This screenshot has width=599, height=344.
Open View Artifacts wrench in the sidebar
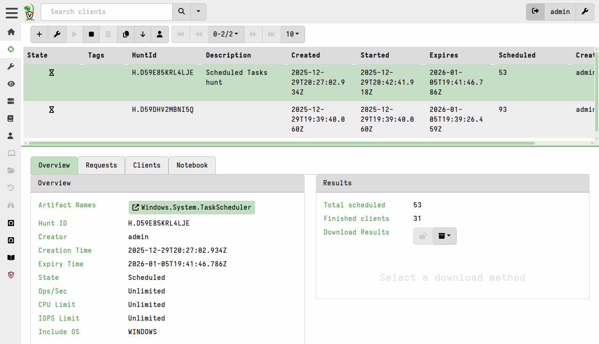click(11, 66)
